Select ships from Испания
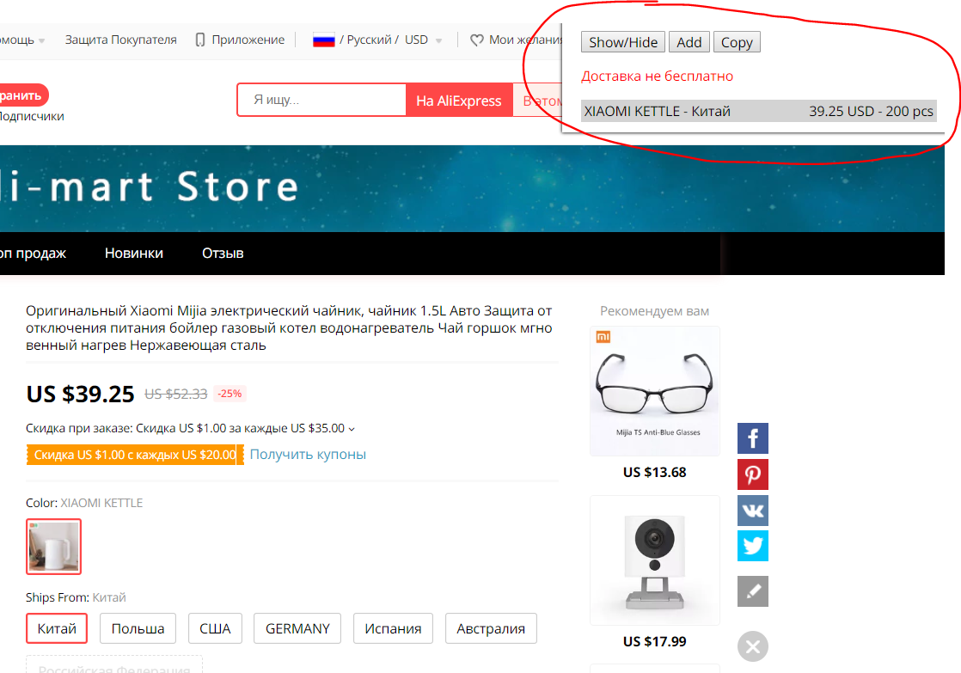The width and height of the screenshot is (961, 673). [x=393, y=628]
